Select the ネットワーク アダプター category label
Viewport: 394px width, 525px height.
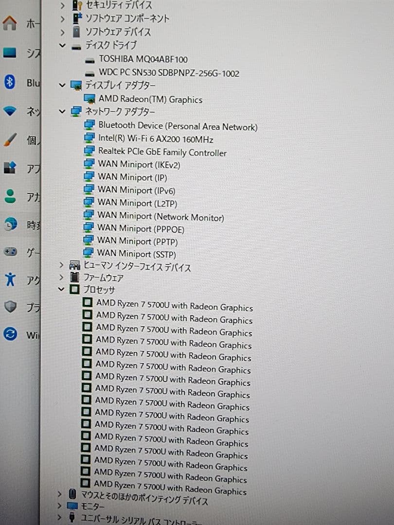pyautogui.click(x=120, y=111)
